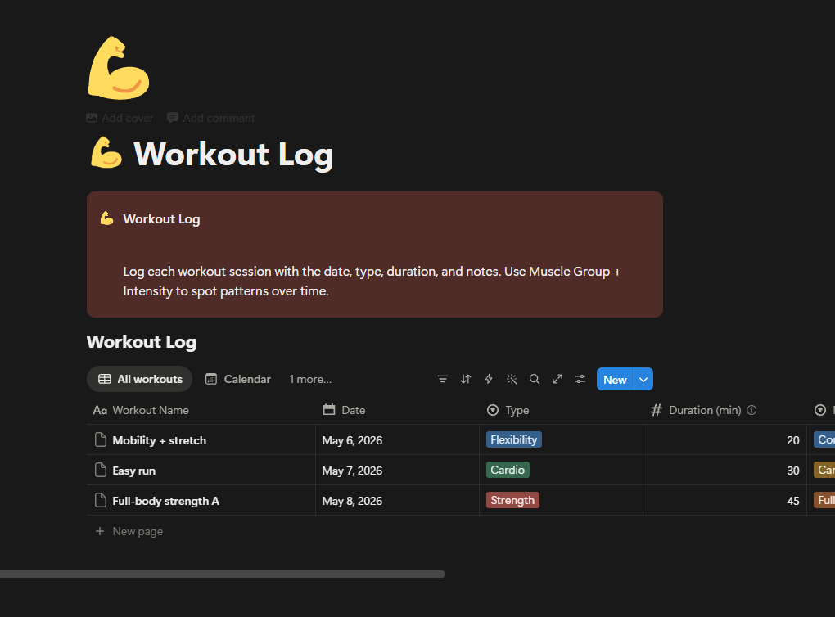This screenshot has height=617, width=835.
Task: Click Add comment above the title
Action: [x=211, y=118]
